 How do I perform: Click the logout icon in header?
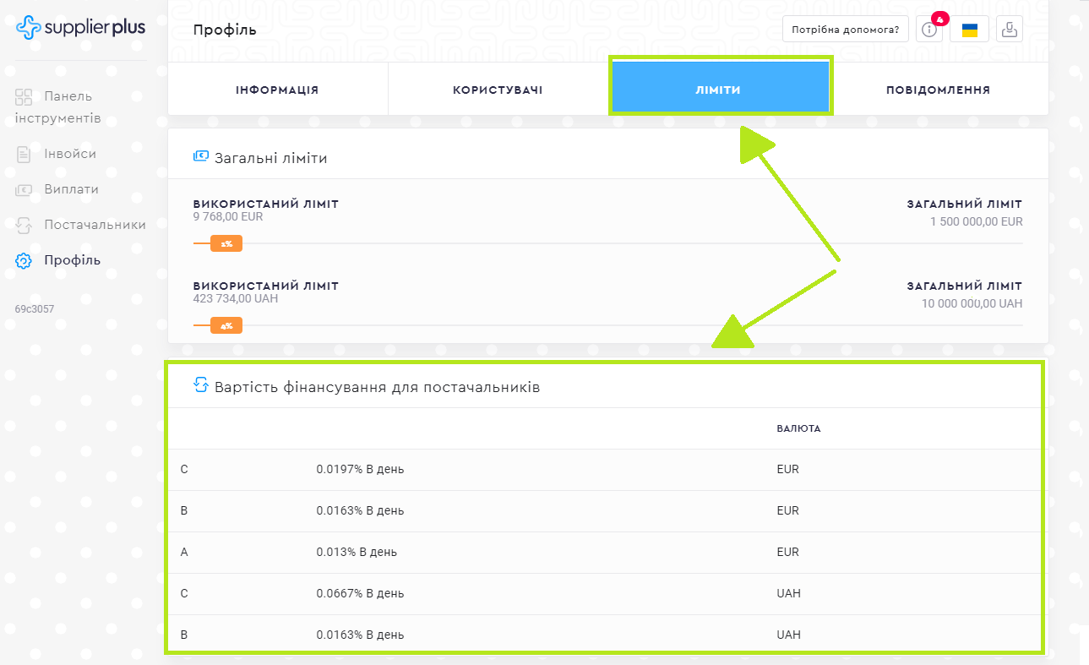point(1009,30)
